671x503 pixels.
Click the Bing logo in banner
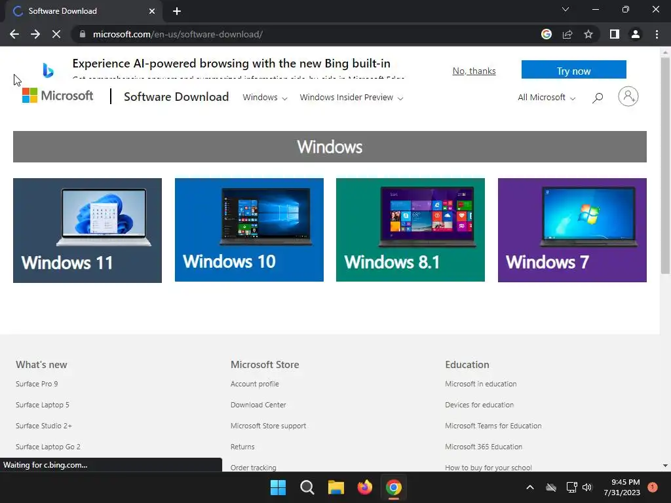click(48, 70)
